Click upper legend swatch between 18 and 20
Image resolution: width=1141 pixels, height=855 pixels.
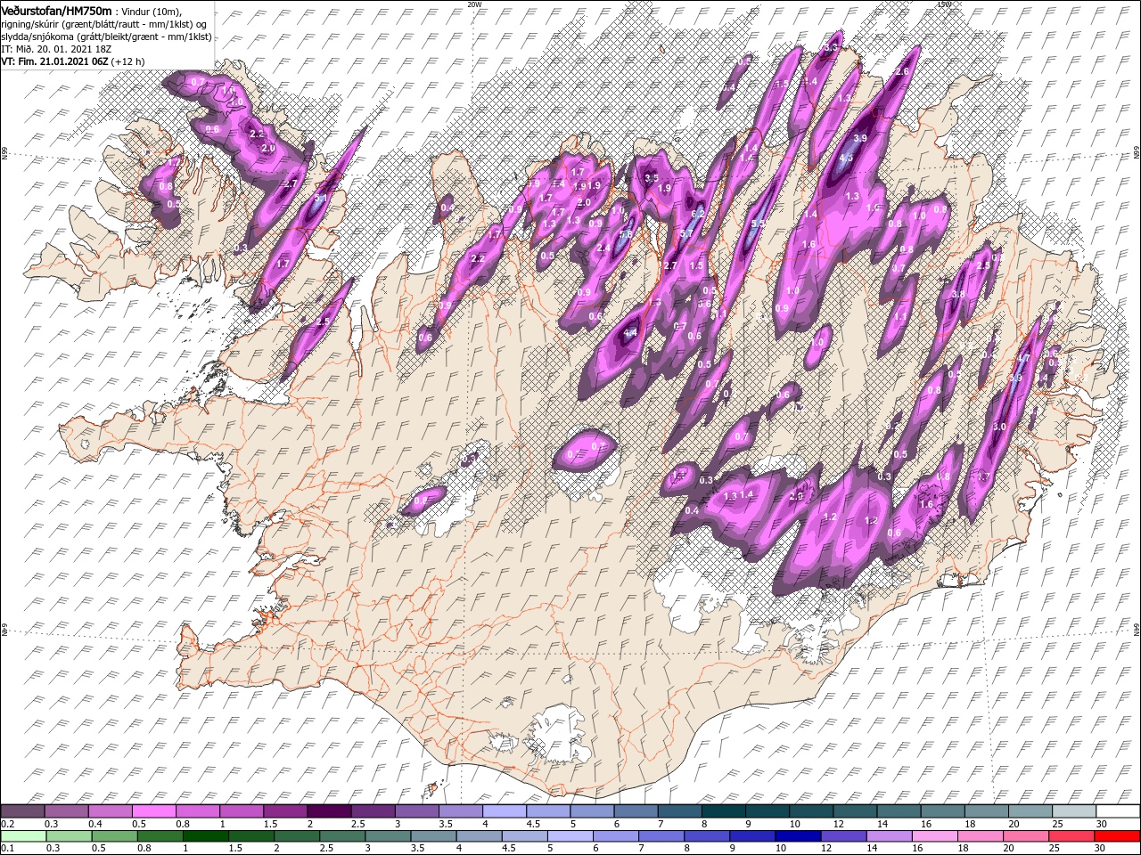tap(987, 810)
